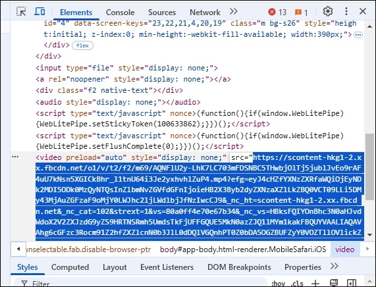Select the body#app-body breadcrumb
The image size is (376, 287).
[243, 249]
